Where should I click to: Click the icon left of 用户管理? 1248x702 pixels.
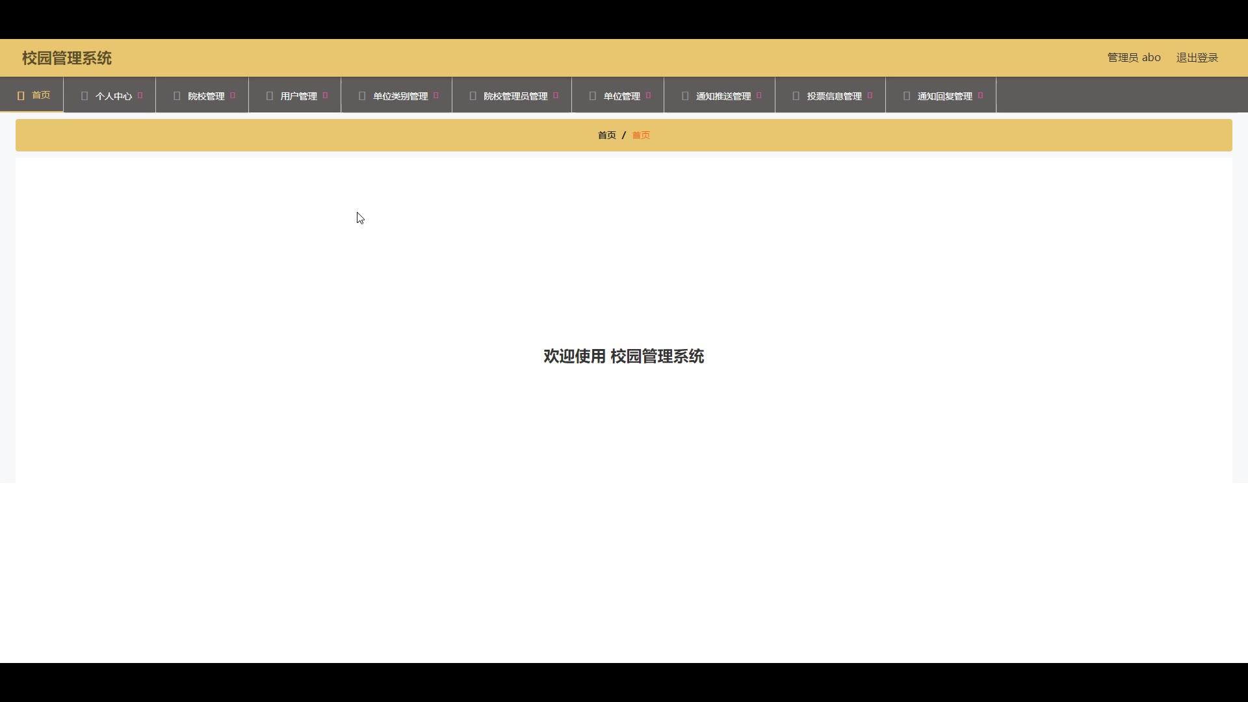click(270, 96)
